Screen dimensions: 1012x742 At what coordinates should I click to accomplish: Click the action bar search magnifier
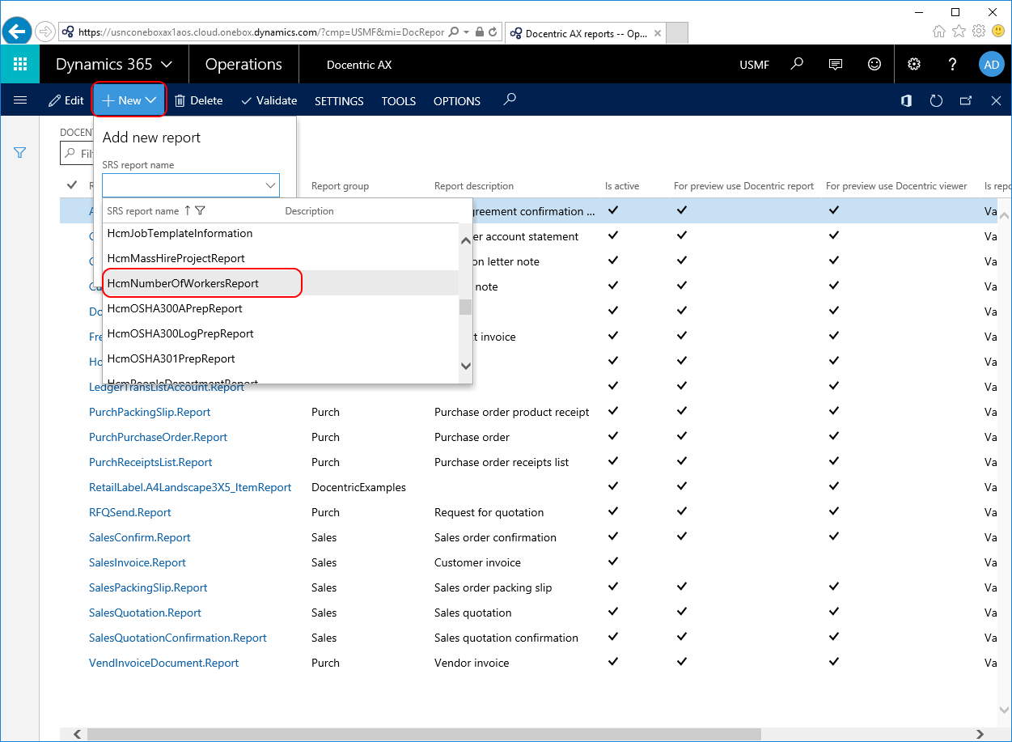(510, 100)
